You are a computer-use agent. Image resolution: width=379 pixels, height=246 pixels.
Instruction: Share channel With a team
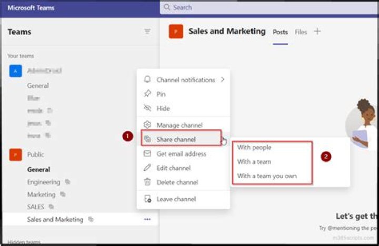tap(254, 161)
